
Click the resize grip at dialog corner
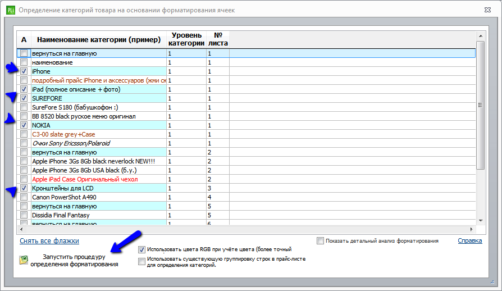pyautogui.click(x=492, y=282)
